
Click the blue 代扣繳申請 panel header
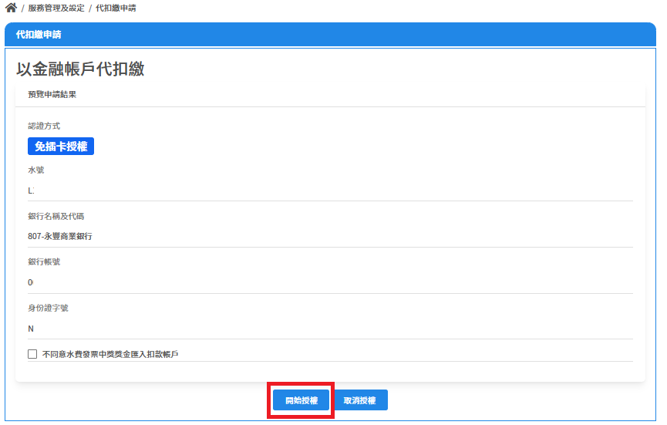tap(330, 35)
